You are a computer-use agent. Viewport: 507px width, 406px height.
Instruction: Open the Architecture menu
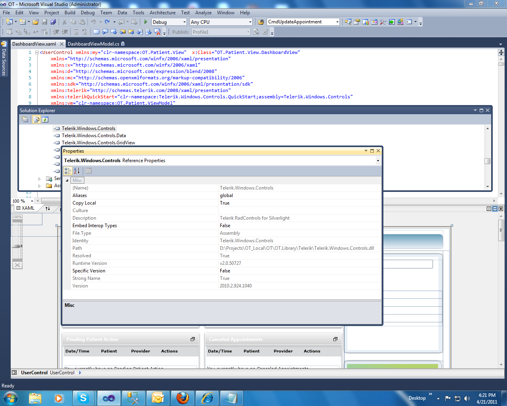[x=162, y=13]
